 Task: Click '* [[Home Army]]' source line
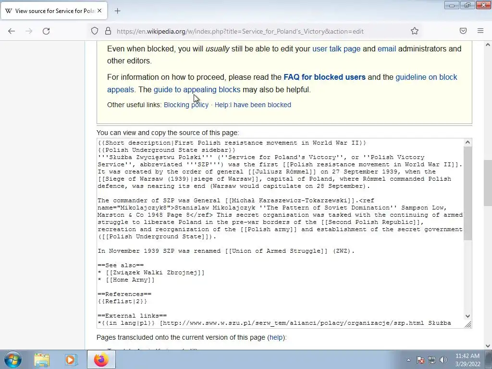click(126, 280)
